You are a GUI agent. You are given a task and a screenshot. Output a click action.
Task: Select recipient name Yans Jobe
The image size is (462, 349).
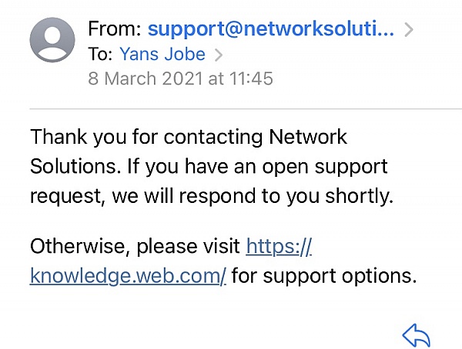click(162, 54)
